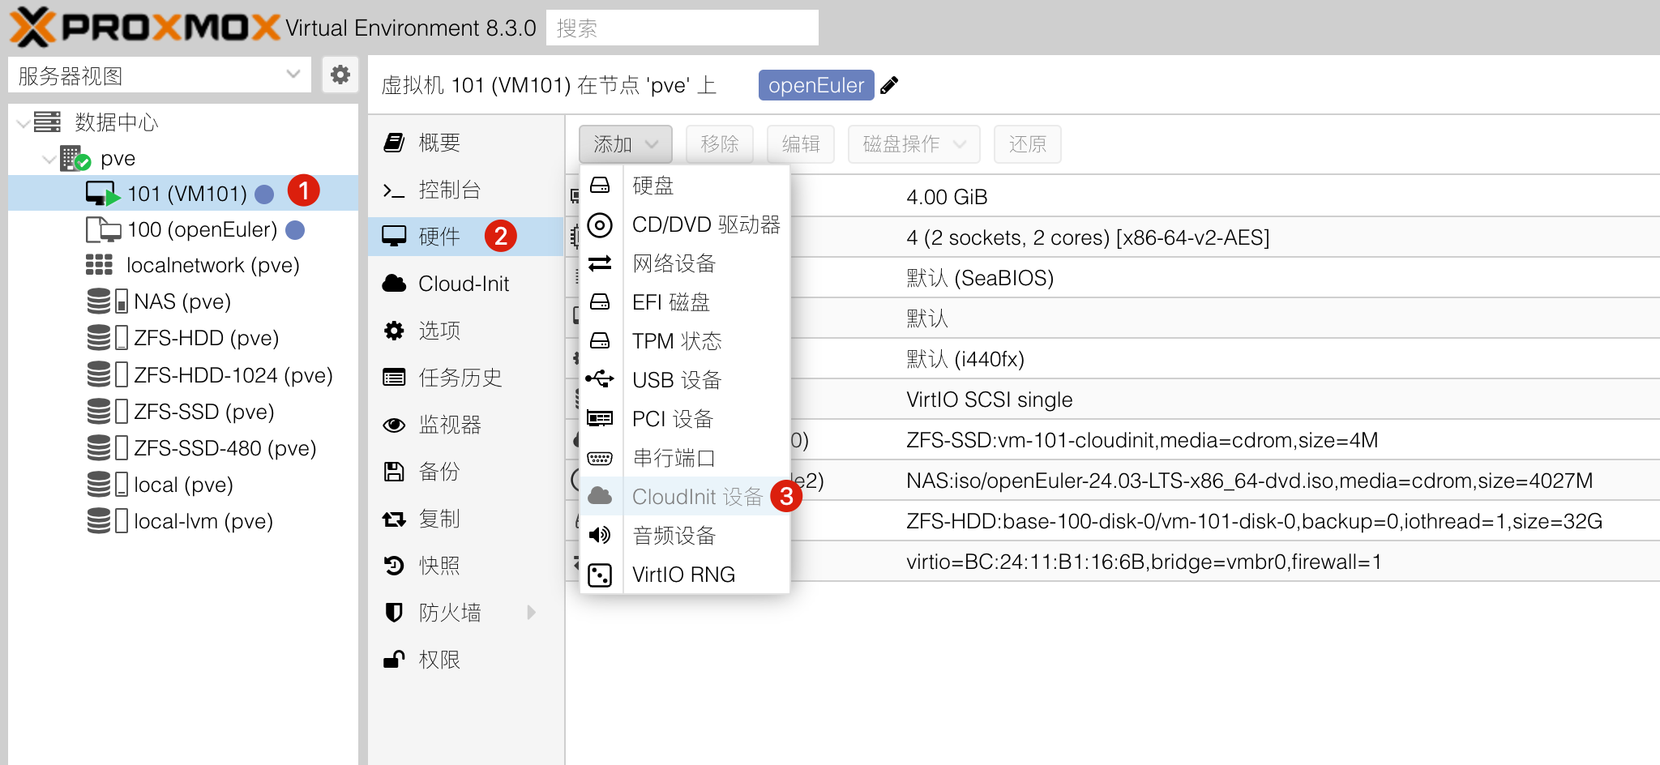Select the 网络设备 arrows icon

click(x=600, y=263)
